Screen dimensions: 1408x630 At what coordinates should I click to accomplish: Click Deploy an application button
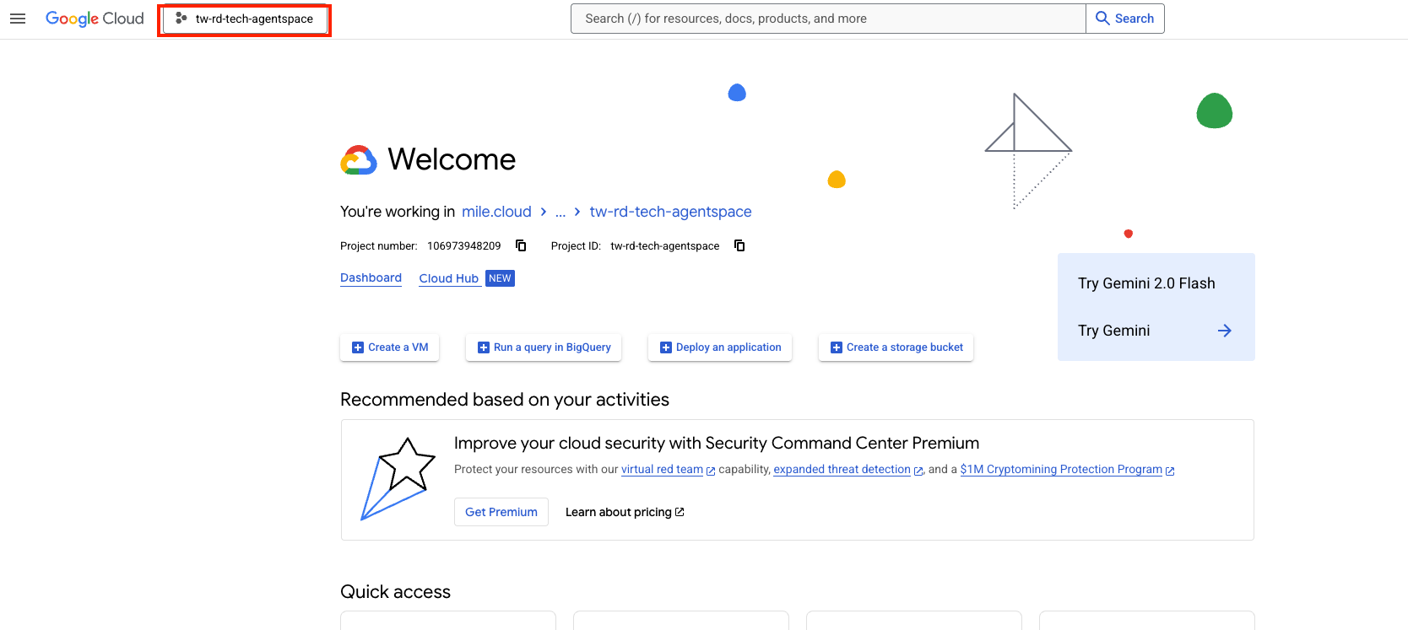click(x=720, y=347)
